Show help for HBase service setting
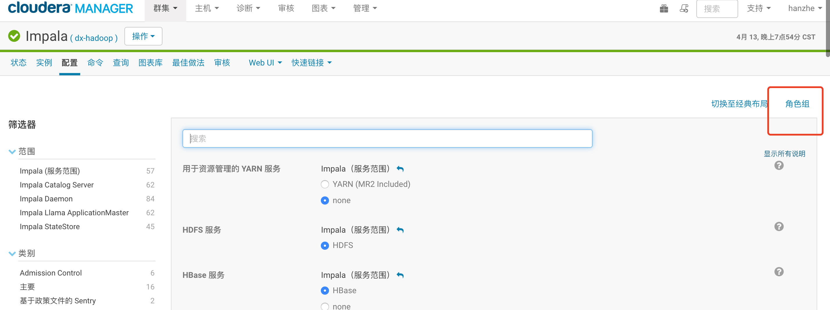 (779, 272)
